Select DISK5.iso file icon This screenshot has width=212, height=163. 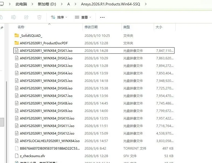point(17,81)
